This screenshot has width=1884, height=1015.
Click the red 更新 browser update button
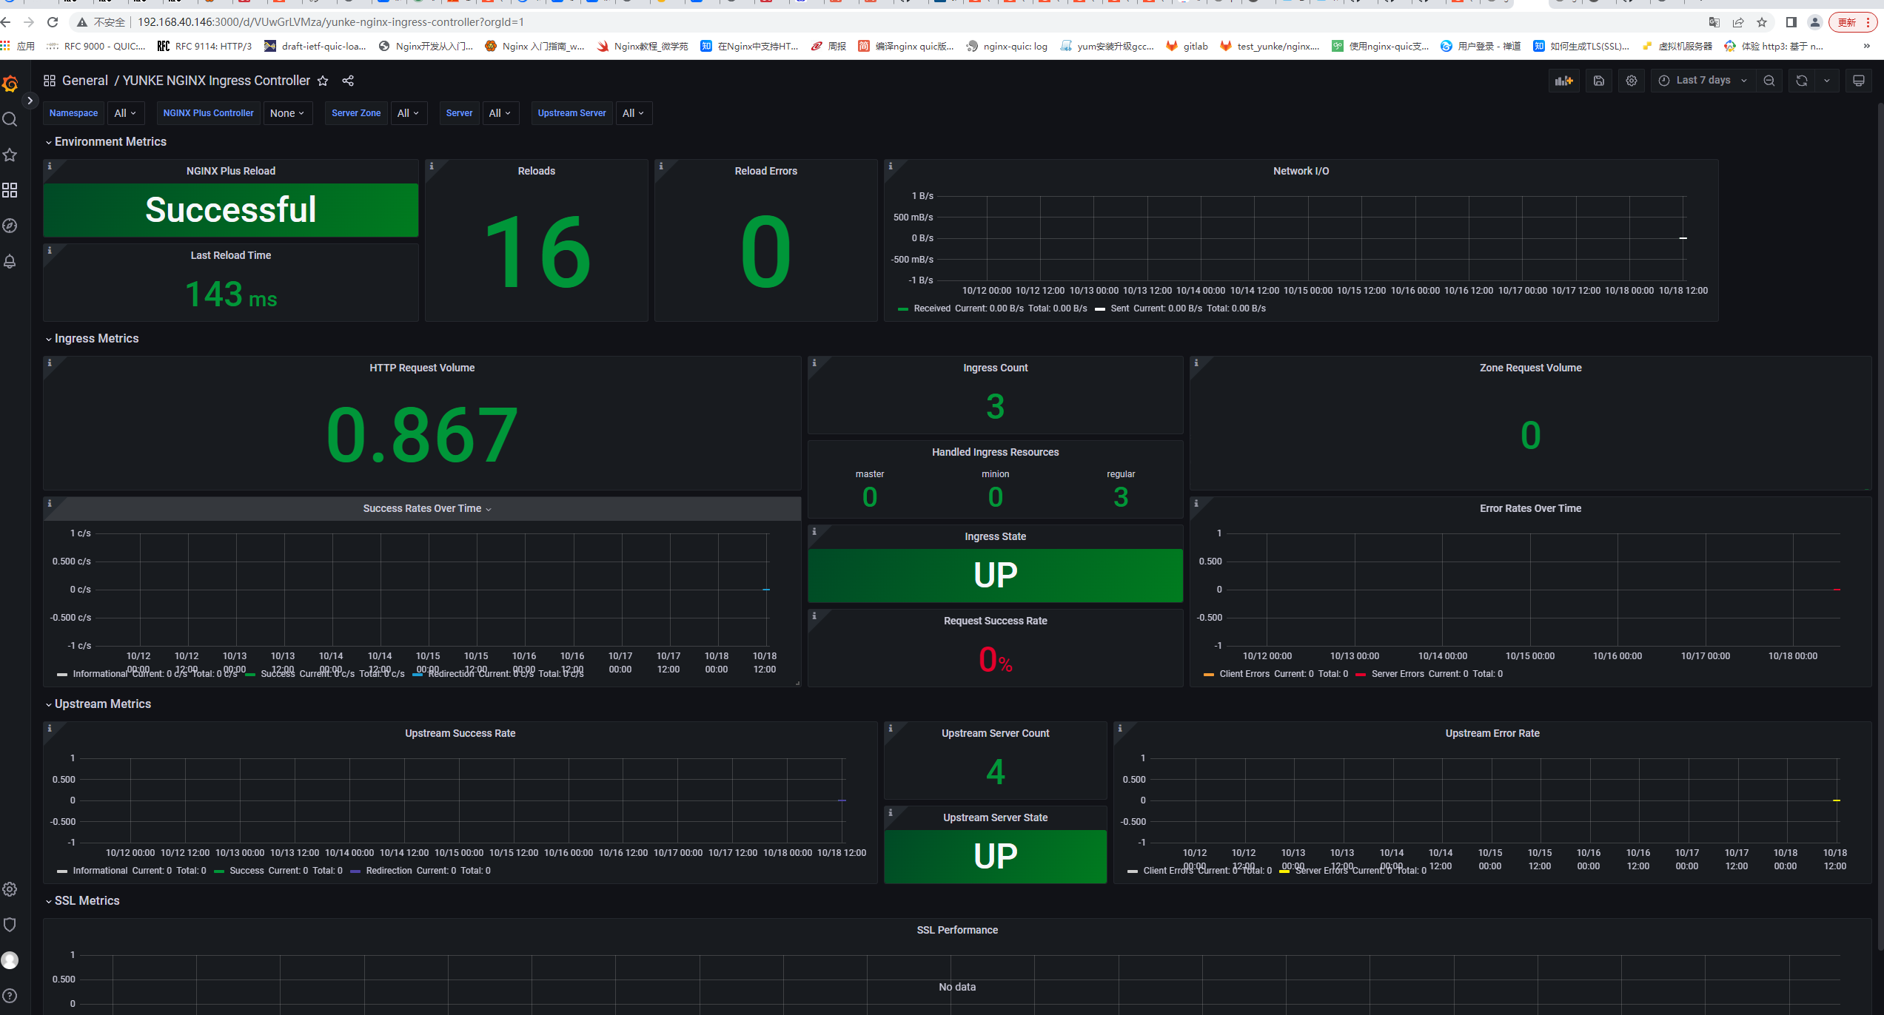click(x=1853, y=22)
